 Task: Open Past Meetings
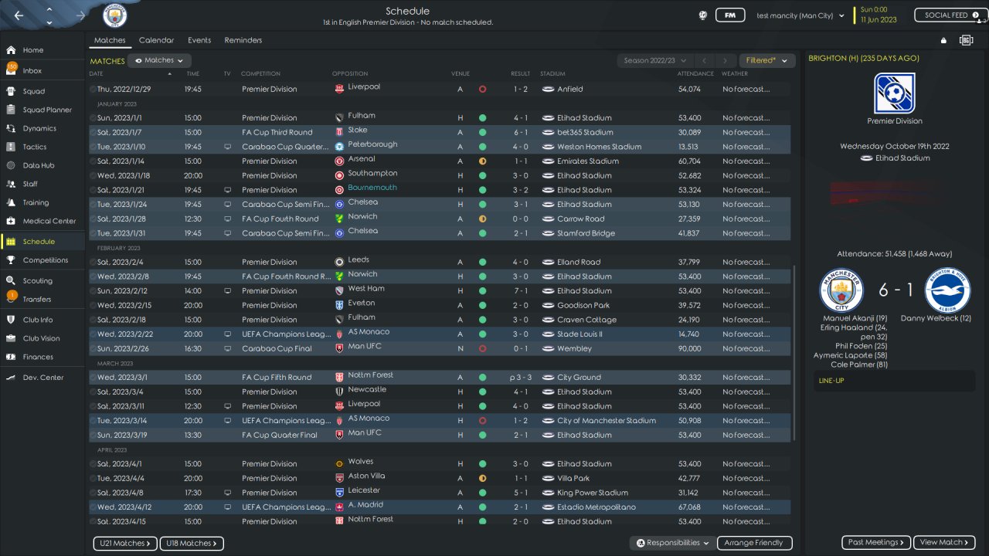point(876,543)
